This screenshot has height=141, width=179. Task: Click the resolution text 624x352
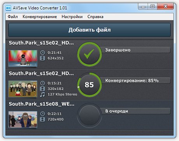pos(56,58)
